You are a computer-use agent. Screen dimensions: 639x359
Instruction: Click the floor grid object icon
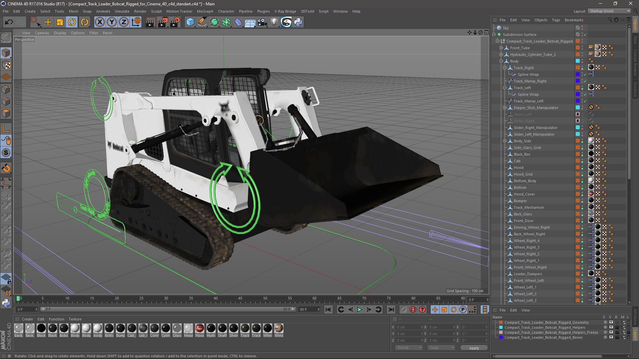250,22
